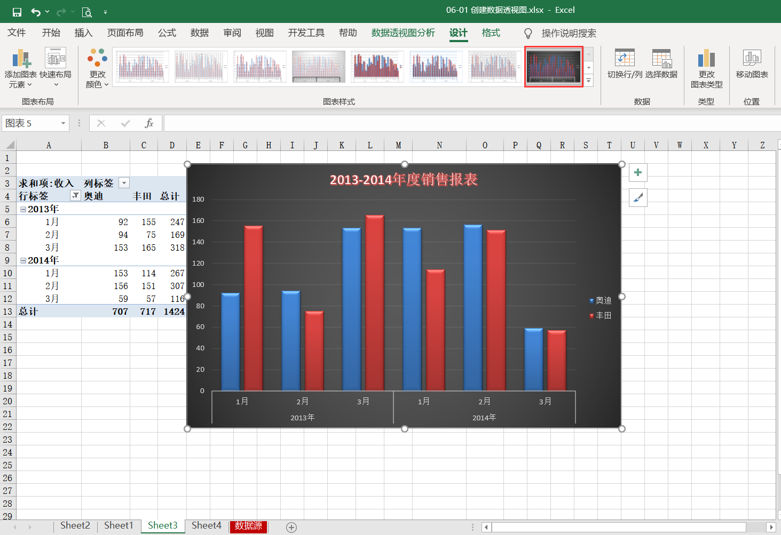Switch to the 公式 ribbon tab
Screen dimensions: 781x535
[x=167, y=33]
